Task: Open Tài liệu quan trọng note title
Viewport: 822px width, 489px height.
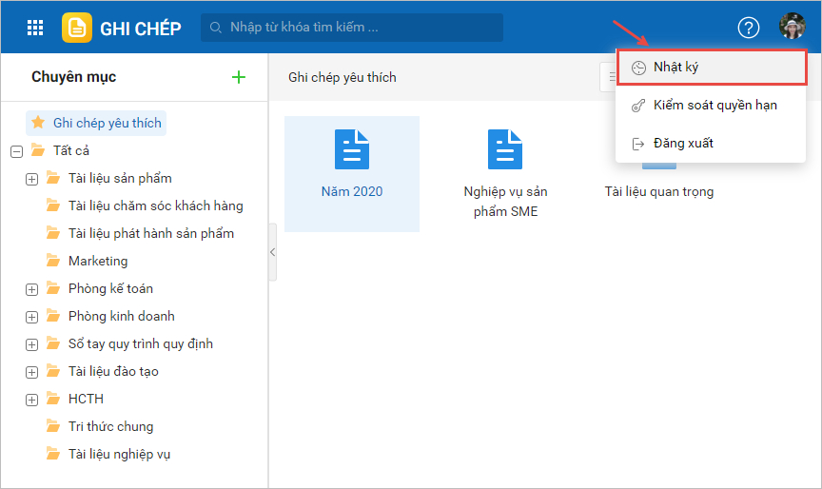Action: pos(659,192)
